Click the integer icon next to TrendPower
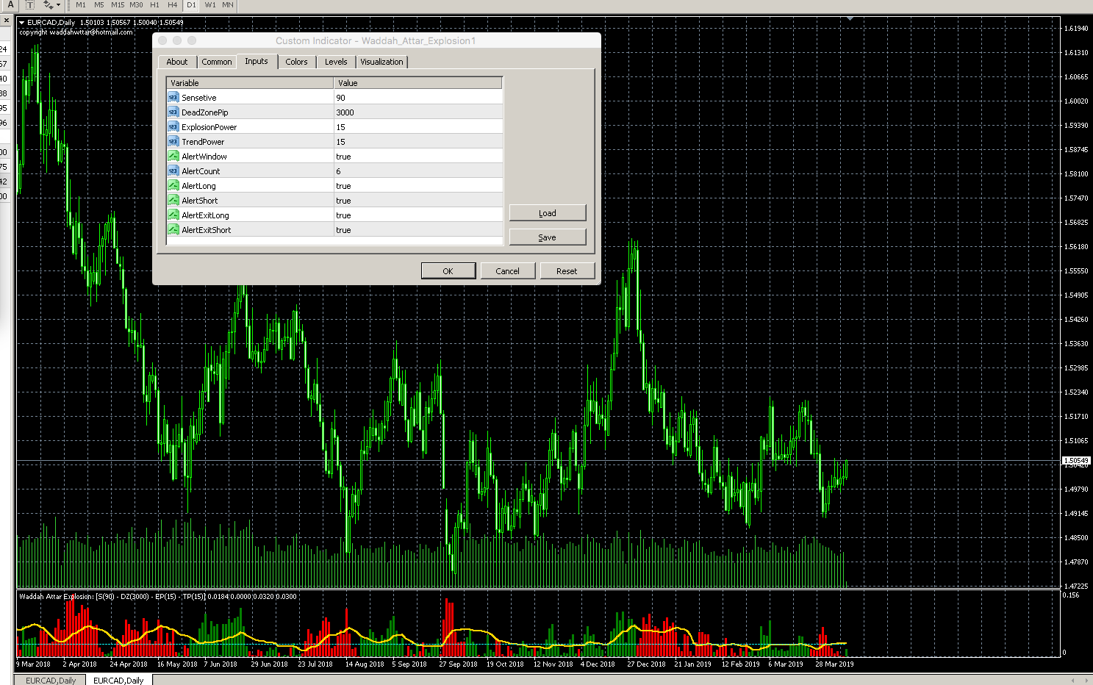Image resolution: width=1093 pixels, height=685 pixels. (173, 142)
